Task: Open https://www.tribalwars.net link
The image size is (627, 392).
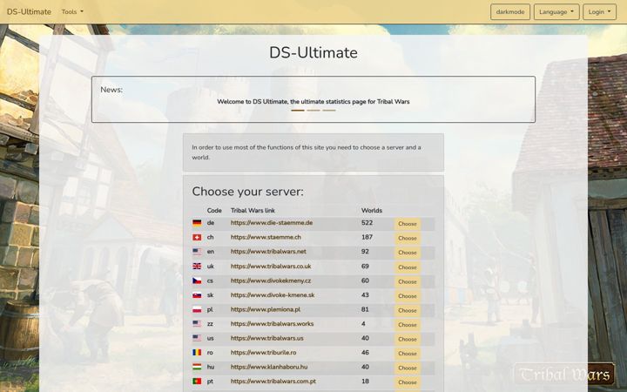Action: coord(268,252)
